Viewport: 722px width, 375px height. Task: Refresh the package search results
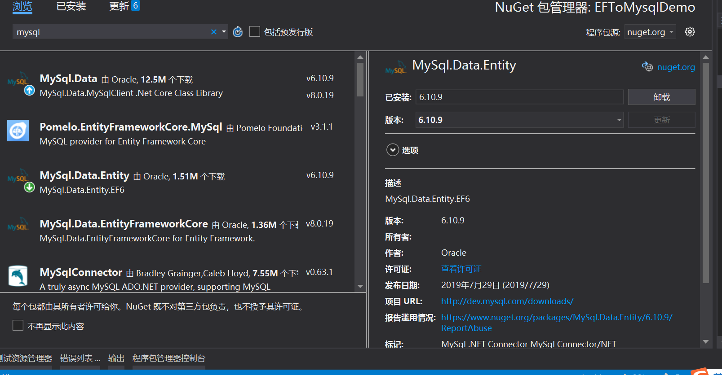[238, 32]
